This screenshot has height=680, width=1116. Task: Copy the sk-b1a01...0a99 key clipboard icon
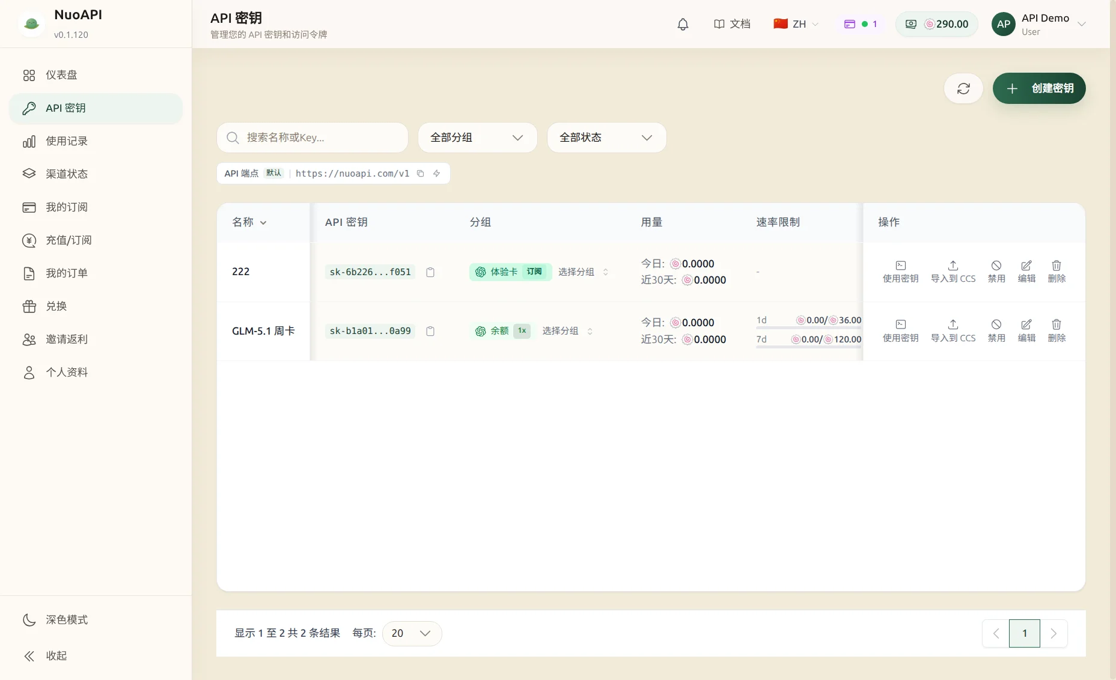(430, 331)
